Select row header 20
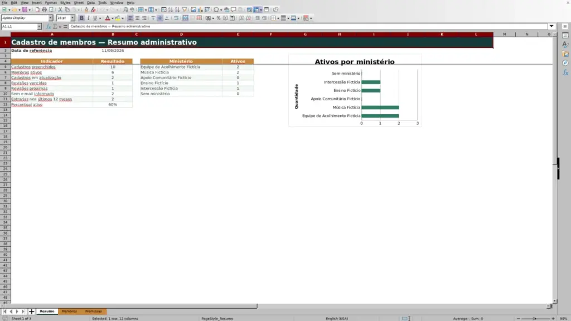The width and height of the screenshot is (571, 321). click(6, 147)
